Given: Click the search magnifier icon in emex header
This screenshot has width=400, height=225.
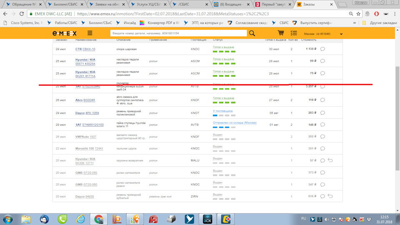Looking at the screenshot, I should pos(252,33).
